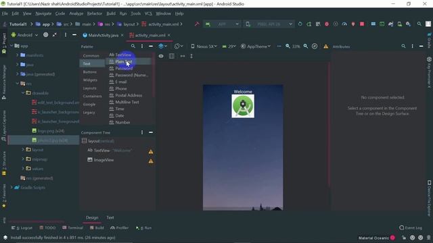Hide the Project tool window
433x243 pixels.
coord(74,35)
